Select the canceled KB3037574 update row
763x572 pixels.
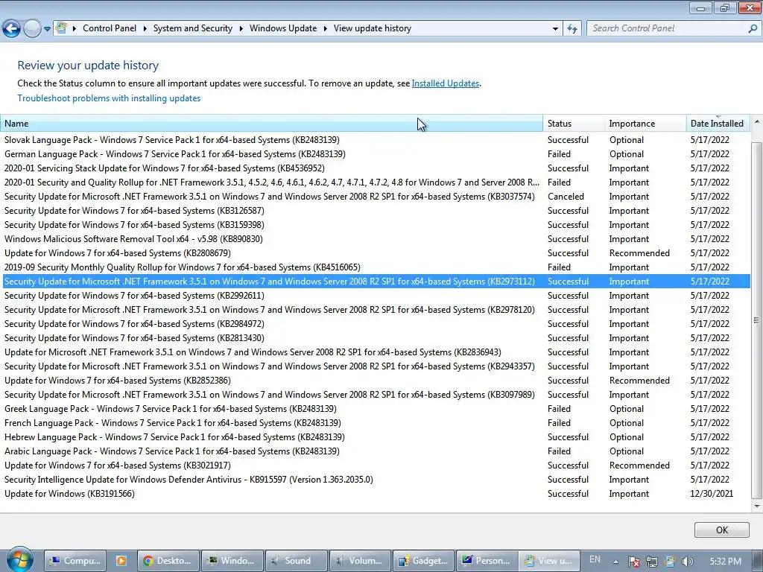376,197
